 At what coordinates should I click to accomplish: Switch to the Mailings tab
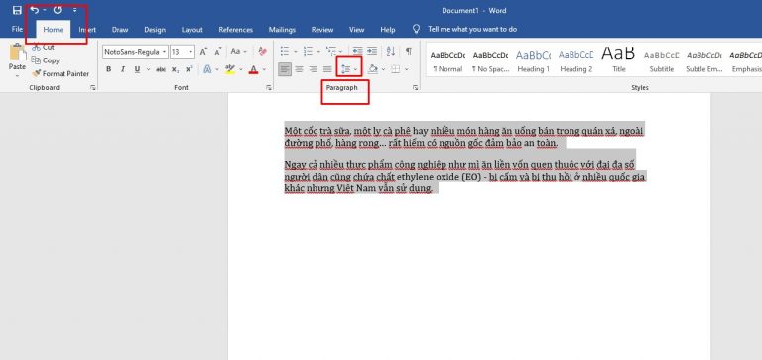(x=282, y=30)
